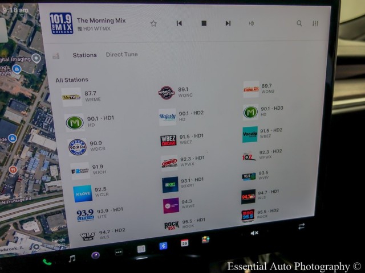The height and width of the screenshot is (273, 365).
Task: Skip to the next station
Action: (228, 23)
